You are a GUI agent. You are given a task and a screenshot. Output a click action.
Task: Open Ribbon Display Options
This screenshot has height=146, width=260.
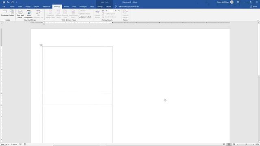[238, 2]
